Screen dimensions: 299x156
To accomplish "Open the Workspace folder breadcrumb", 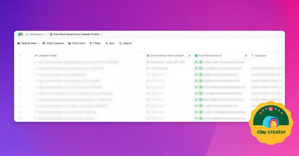I will (x=34, y=34).
